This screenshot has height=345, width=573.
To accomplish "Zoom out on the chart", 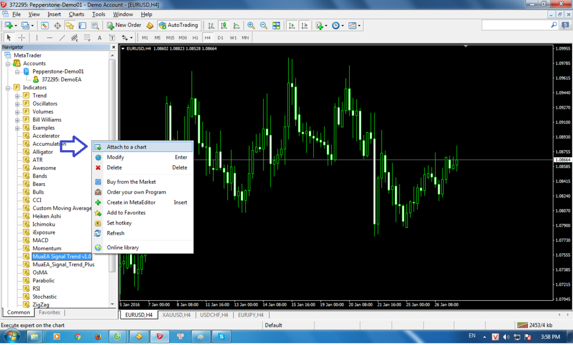I will [264, 25].
